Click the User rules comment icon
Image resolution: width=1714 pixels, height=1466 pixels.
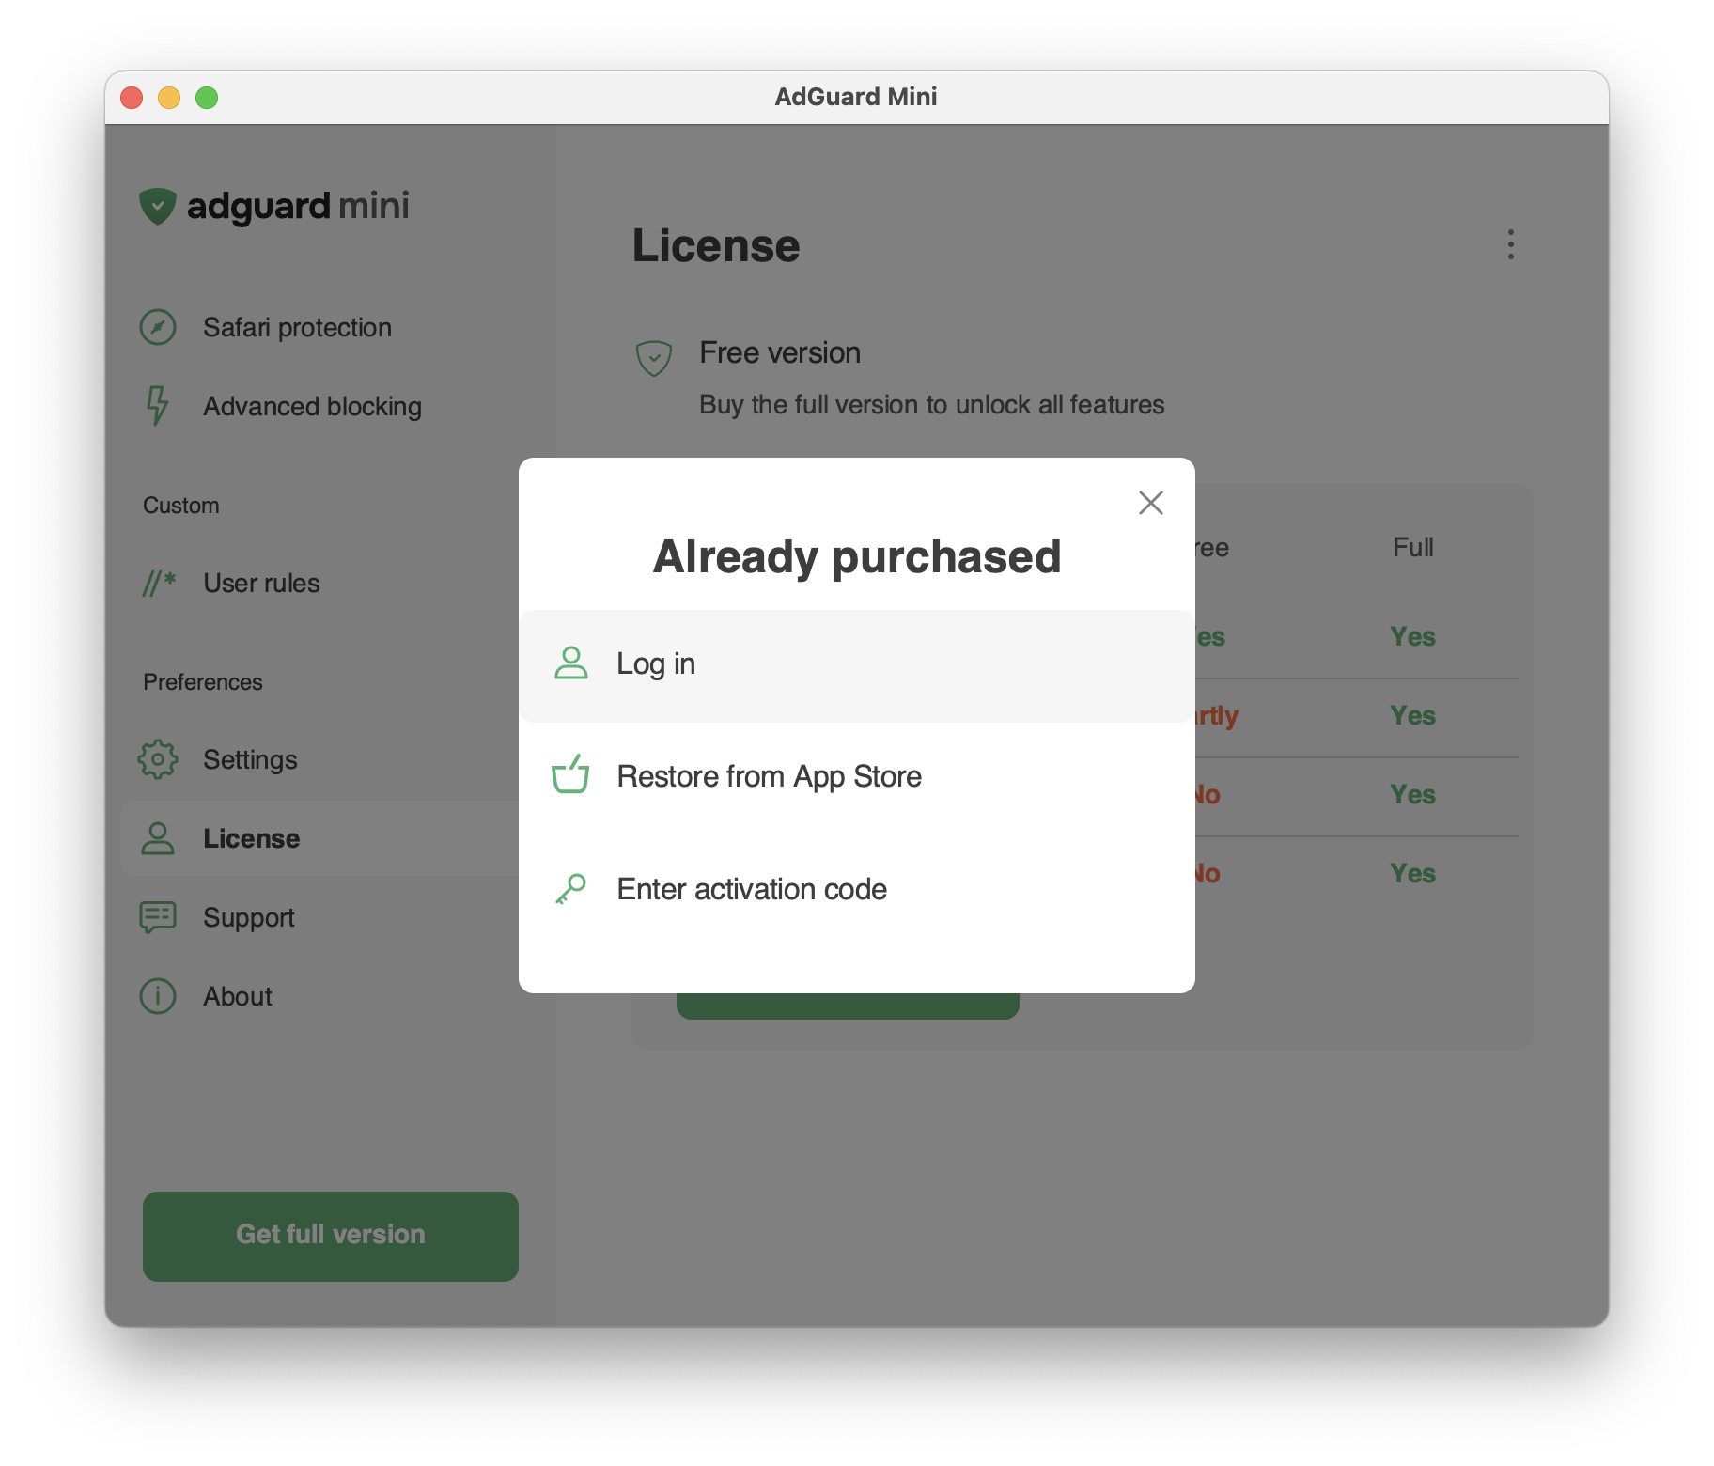coord(159,584)
